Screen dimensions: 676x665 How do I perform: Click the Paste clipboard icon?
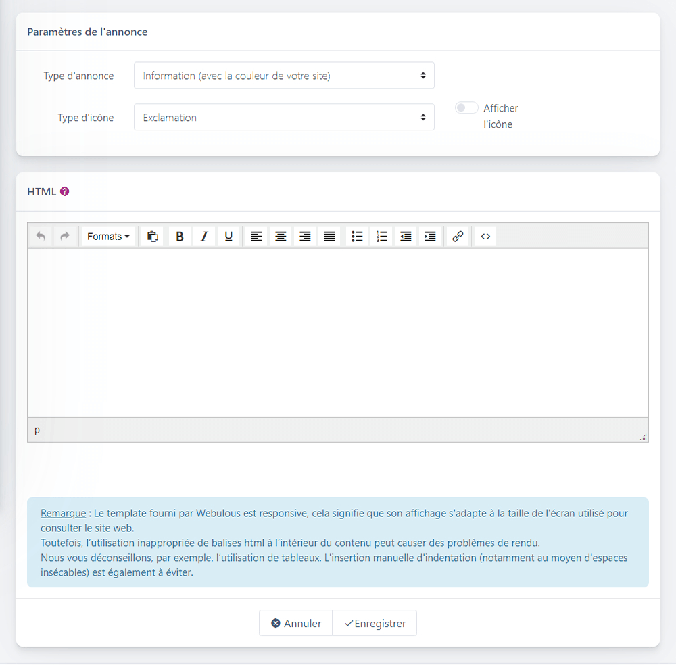coord(153,237)
